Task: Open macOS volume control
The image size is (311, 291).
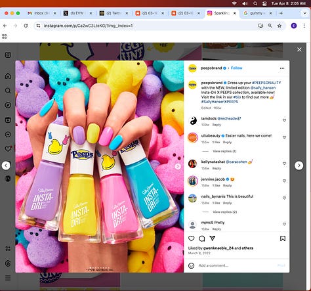Action: [245, 3]
